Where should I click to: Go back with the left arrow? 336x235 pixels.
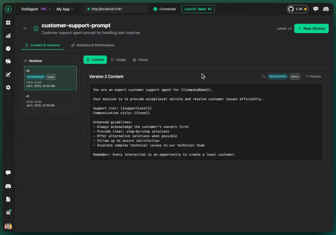(25, 28)
